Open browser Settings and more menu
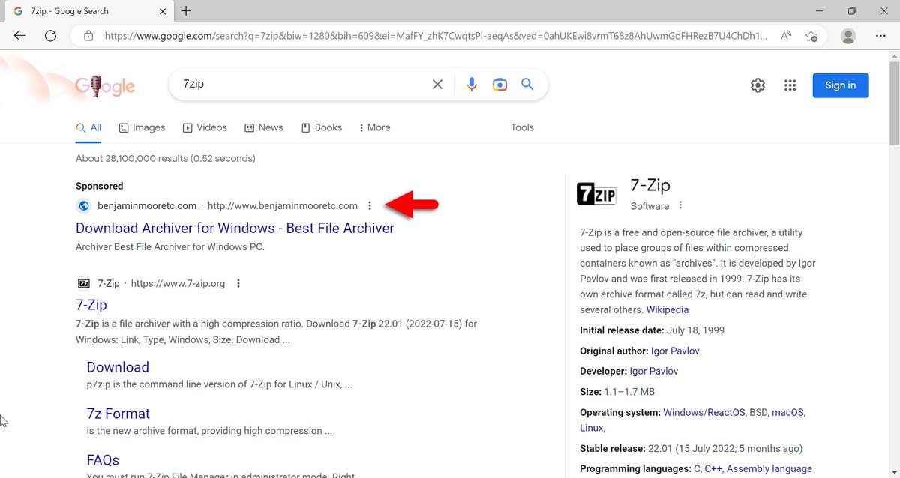 click(880, 35)
